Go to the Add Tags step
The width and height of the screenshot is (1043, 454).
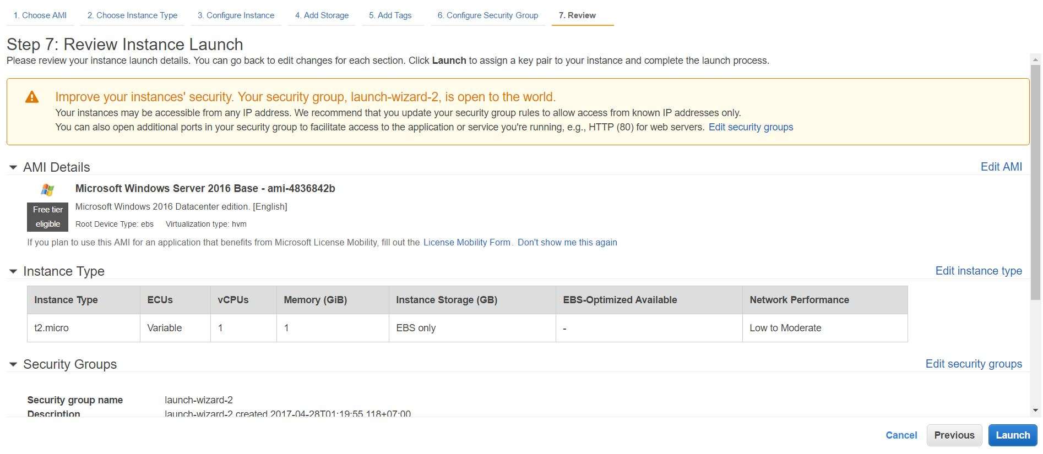tap(390, 15)
